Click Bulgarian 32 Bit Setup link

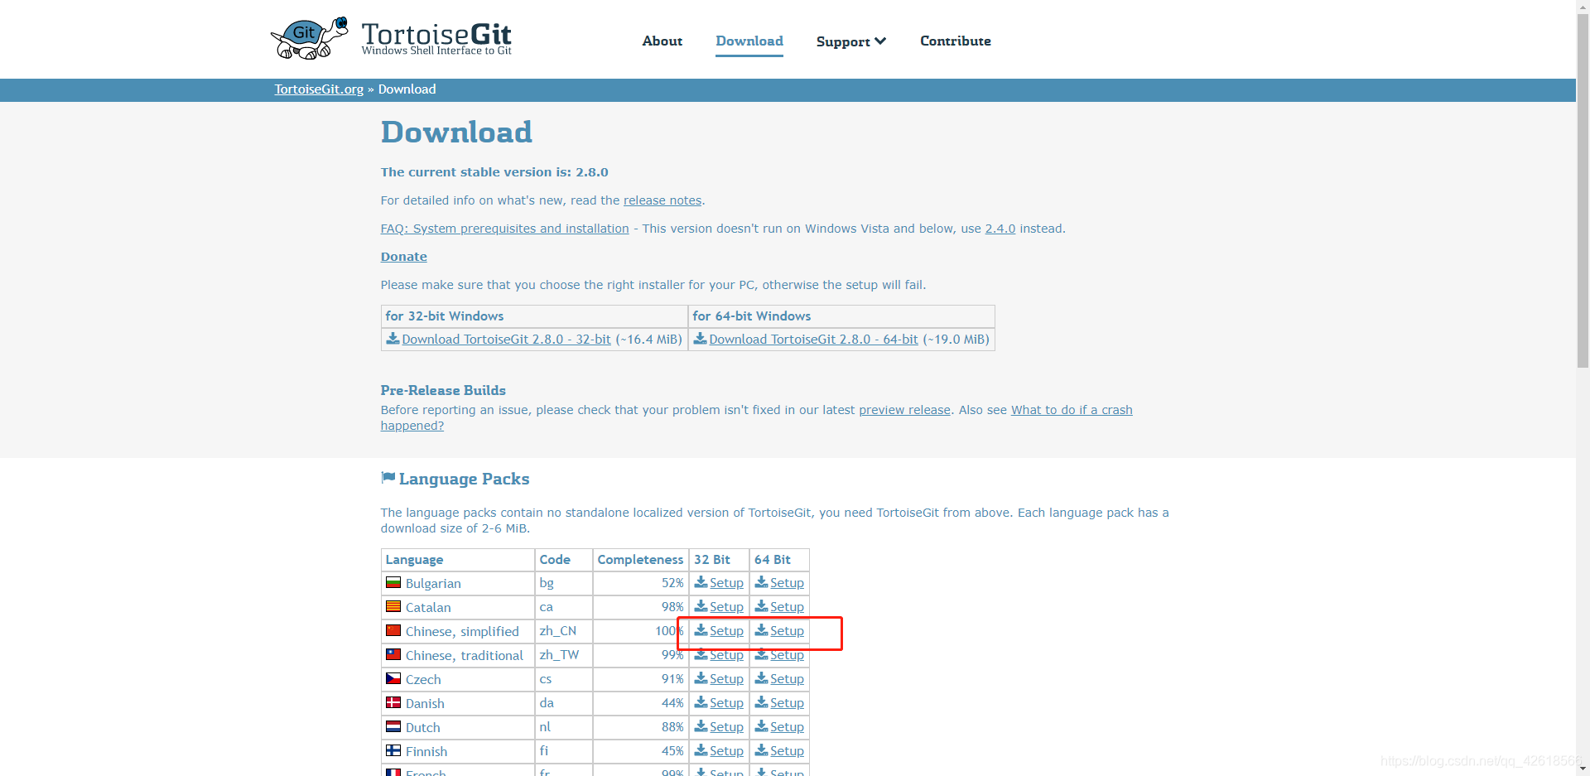(x=726, y=583)
